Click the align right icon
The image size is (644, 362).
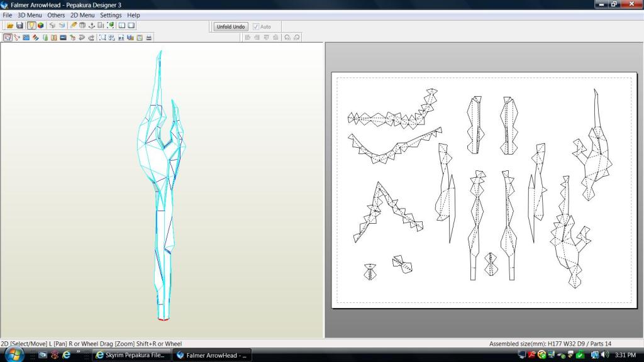(257, 37)
